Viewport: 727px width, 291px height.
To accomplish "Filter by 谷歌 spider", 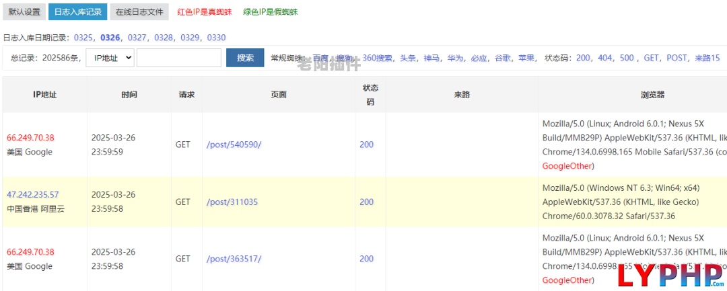I will (503, 58).
